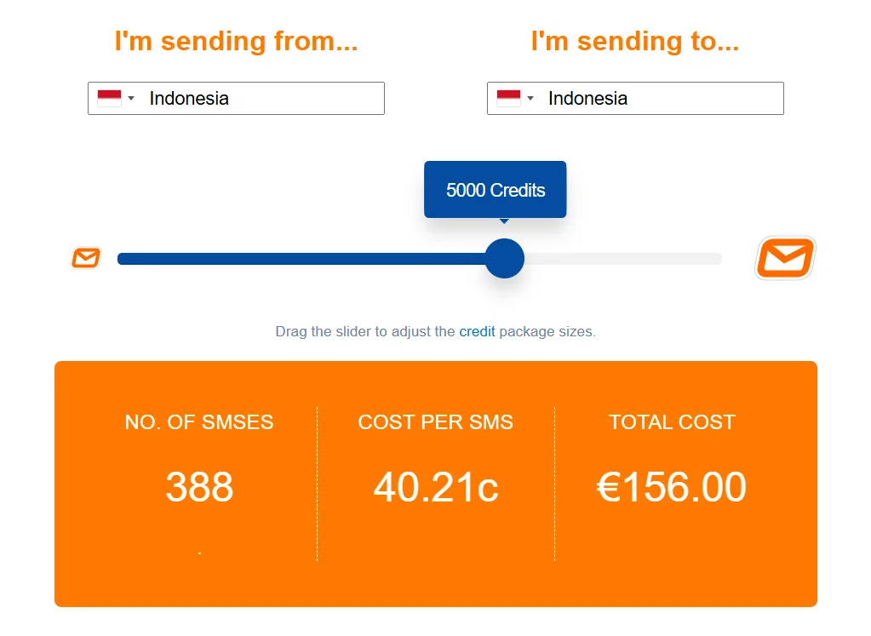Open the sending-from country dropdown arrow
This screenshot has width=871, height=636.
(131, 99)
